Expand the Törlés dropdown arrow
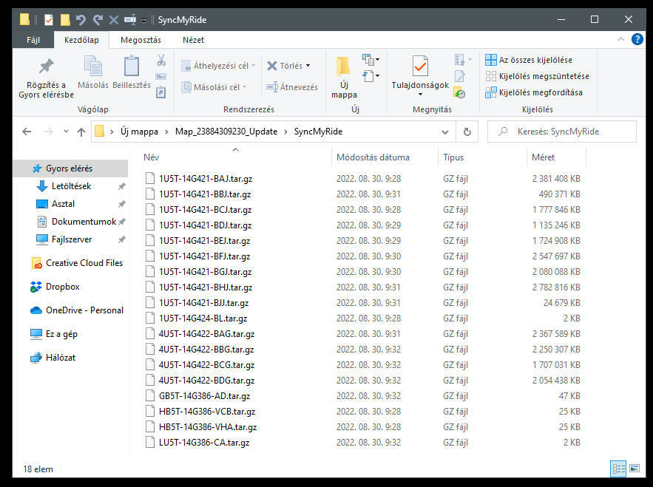 tap(308, 66)
